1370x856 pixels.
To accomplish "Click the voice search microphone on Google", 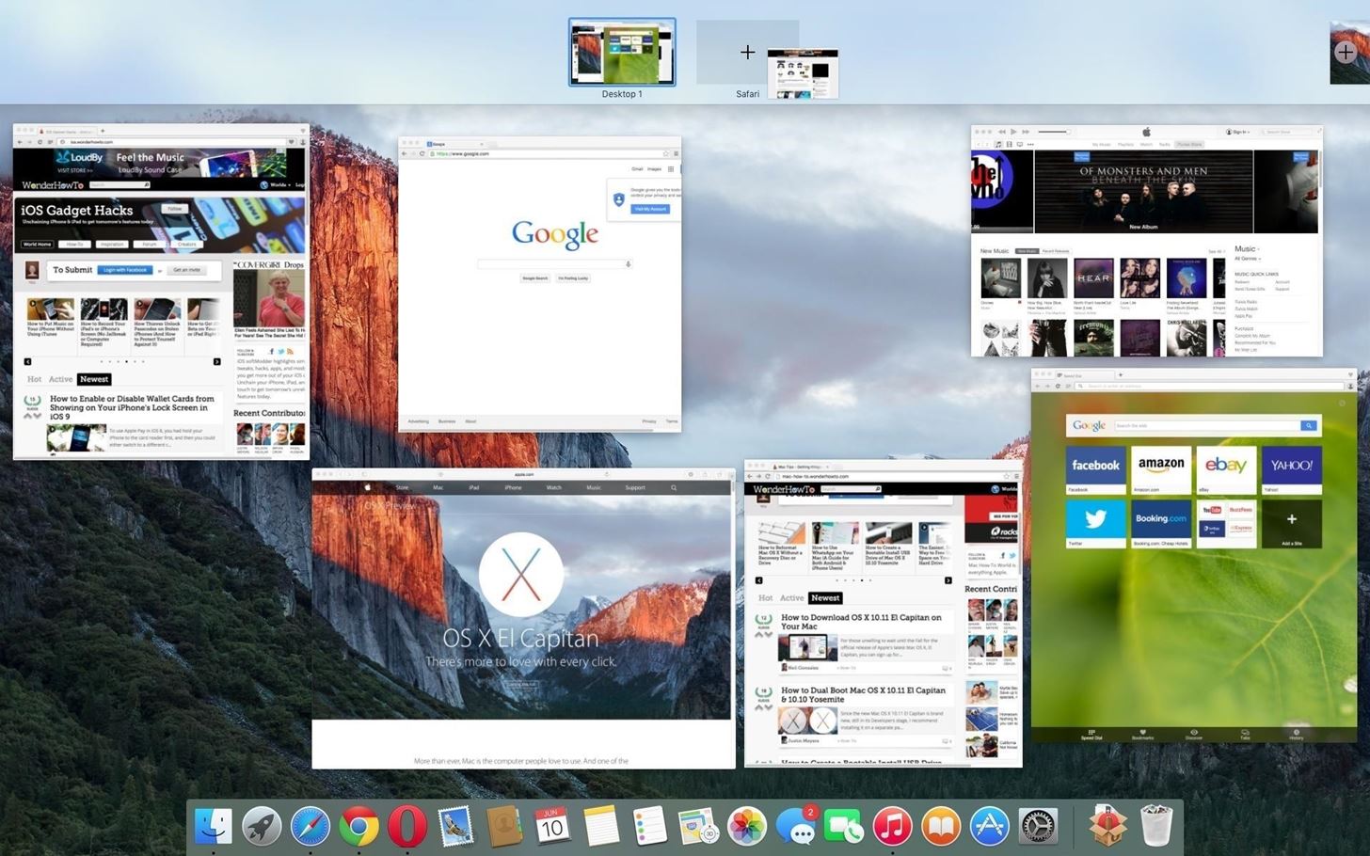I will [629, 263].
